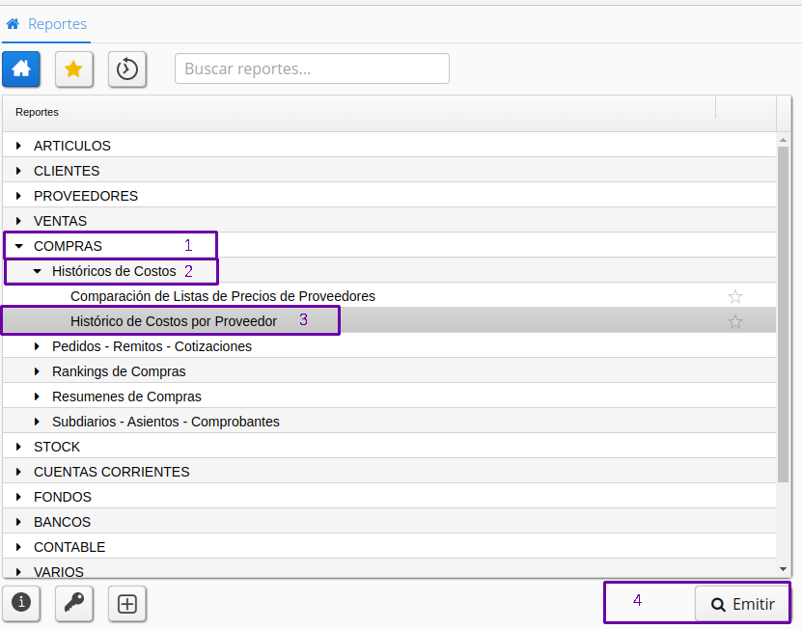This screenshot has height=629, width=802.
Task: Expand the CUENTAS CORRIENTES arrow
Action: pos(18,472)
